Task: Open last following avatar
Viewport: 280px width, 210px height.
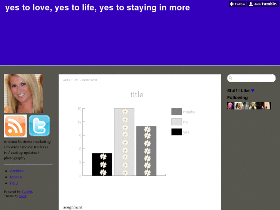Action: 267,106
